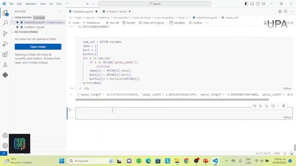Split the editor right
Screen dimensions: 296x166
click(x=286, y=12)
